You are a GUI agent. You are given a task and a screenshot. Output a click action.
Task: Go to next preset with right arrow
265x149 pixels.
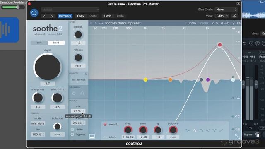(52, 16)
